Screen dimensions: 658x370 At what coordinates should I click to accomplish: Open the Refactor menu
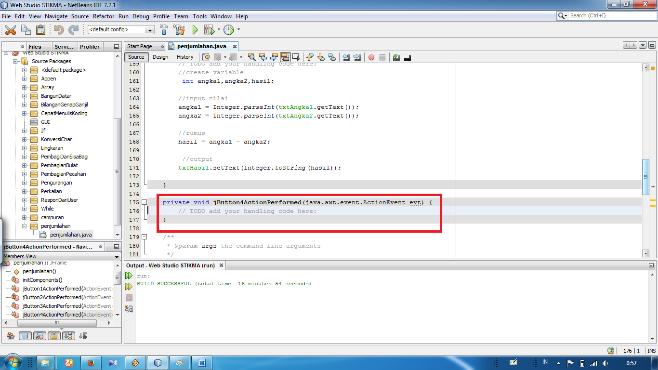[104, 16]
